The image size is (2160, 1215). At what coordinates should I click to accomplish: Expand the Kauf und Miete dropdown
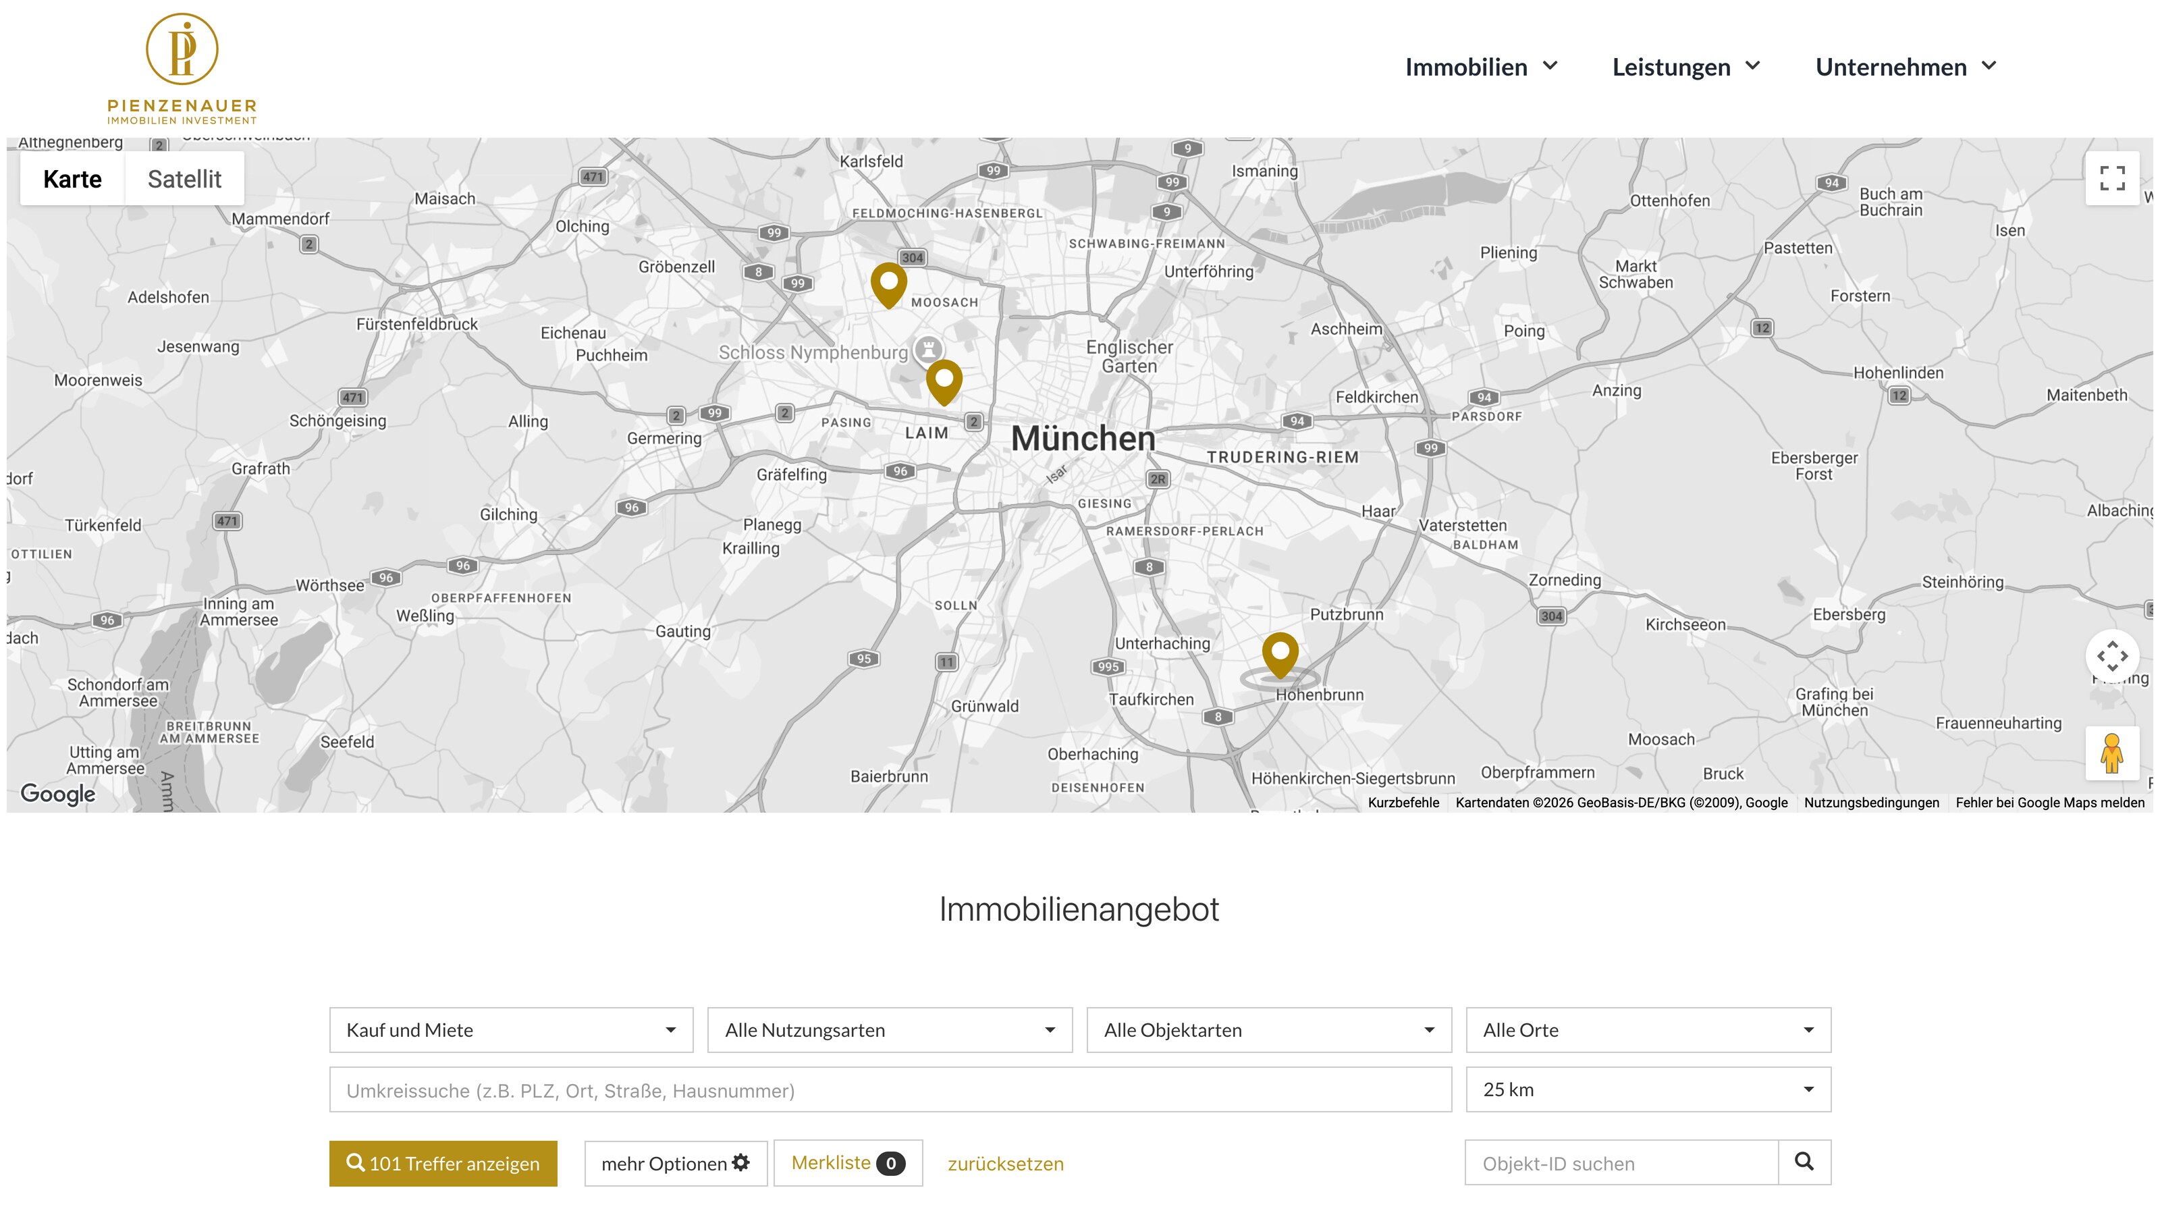click(x=512, y=1029)
